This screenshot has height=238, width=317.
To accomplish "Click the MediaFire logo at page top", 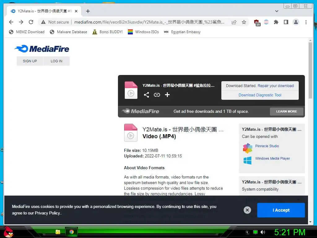I will pos(42,49).
